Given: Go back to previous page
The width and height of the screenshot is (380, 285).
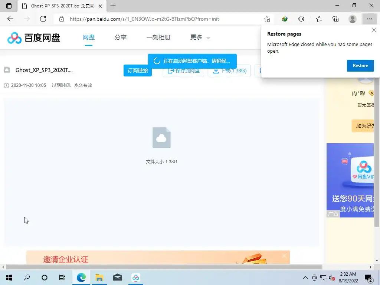Looking at the screenshot, I should 10,19.
